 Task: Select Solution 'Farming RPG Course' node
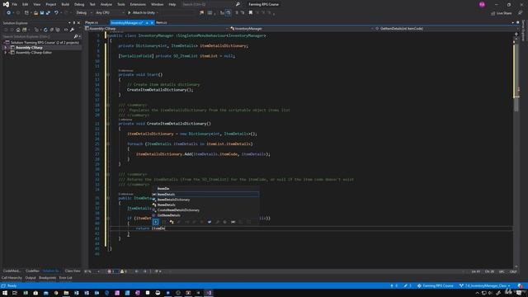tap(45, 42)
